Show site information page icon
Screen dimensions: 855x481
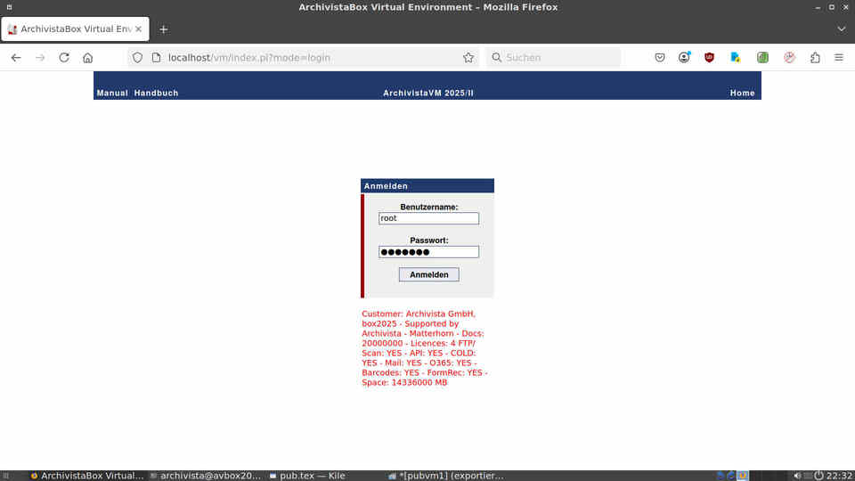tap(157, 57)
